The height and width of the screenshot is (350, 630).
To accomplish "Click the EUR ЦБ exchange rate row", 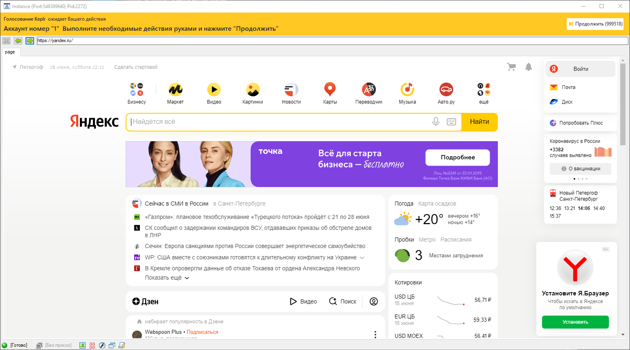I will pos(443,320).
